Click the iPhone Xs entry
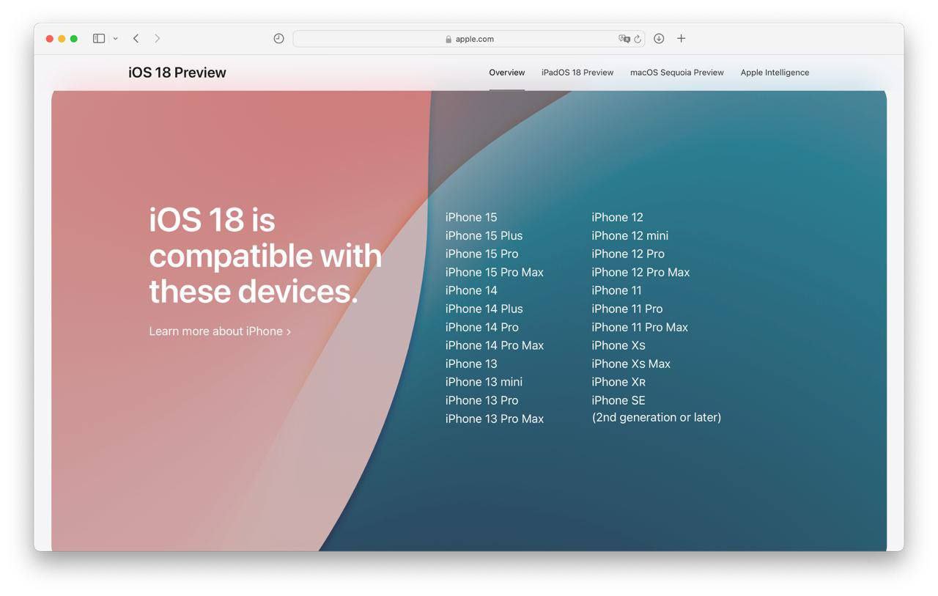This screenshot has width=938, height=596. pyautogui.click(x=618, y=345)
